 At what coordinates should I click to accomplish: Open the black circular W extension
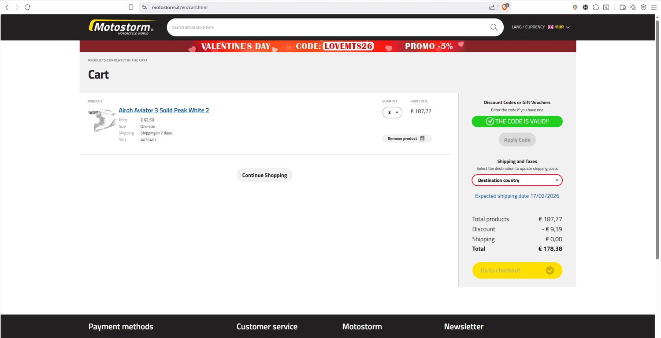[585, 7]
